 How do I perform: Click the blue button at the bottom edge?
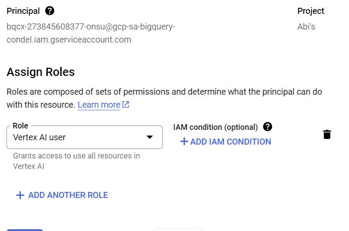click(x=25, y=230)
